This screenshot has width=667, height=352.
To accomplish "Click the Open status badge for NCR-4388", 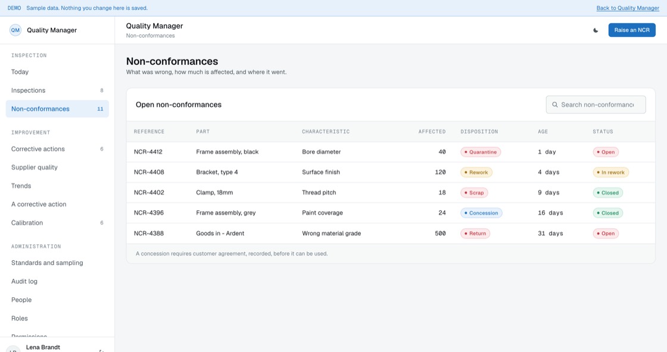I will pos(605,233).
